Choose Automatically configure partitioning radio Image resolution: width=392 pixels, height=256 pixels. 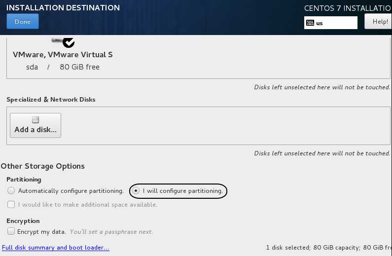pos(11,191)
